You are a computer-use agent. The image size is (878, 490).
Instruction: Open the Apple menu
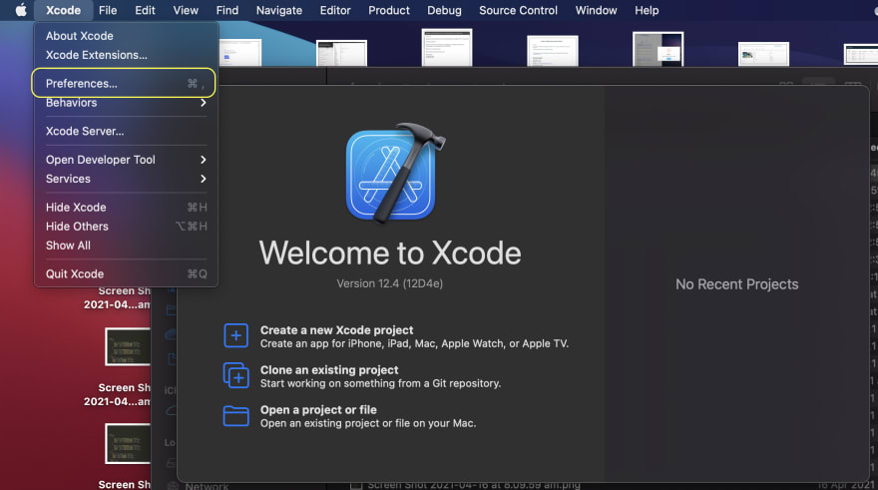21,10
